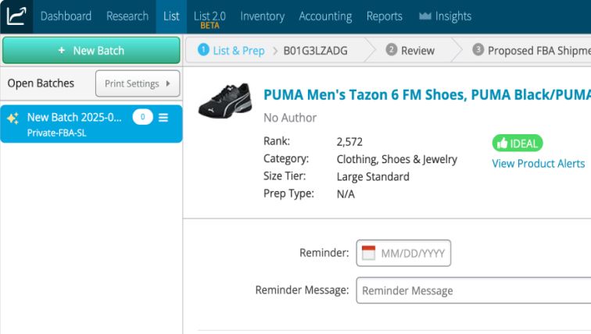
Task: Open the Reports menu
Action: point(384,16)
